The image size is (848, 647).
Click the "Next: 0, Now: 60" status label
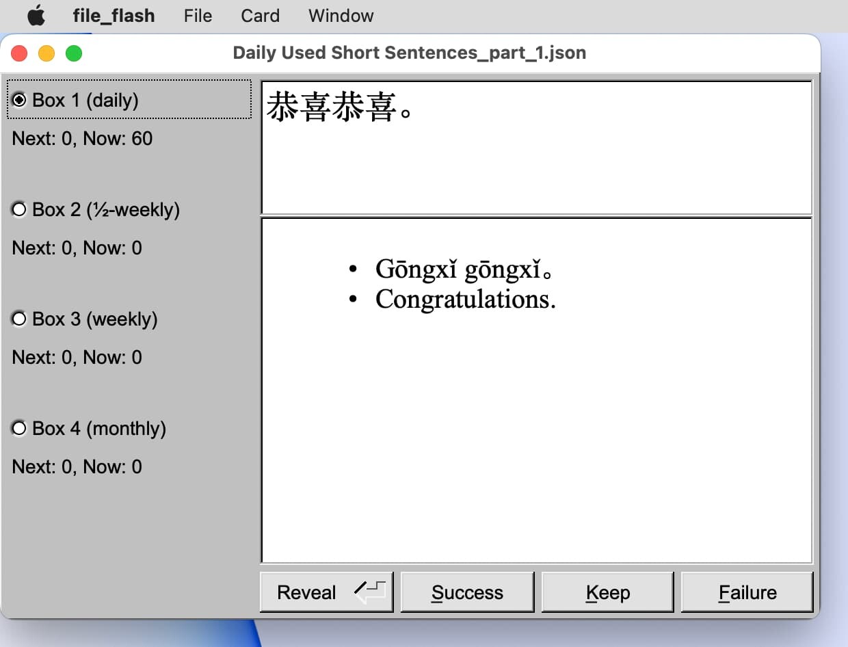pos(82,139)
